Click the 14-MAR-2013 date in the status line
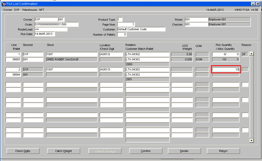 tap(215, 10)
